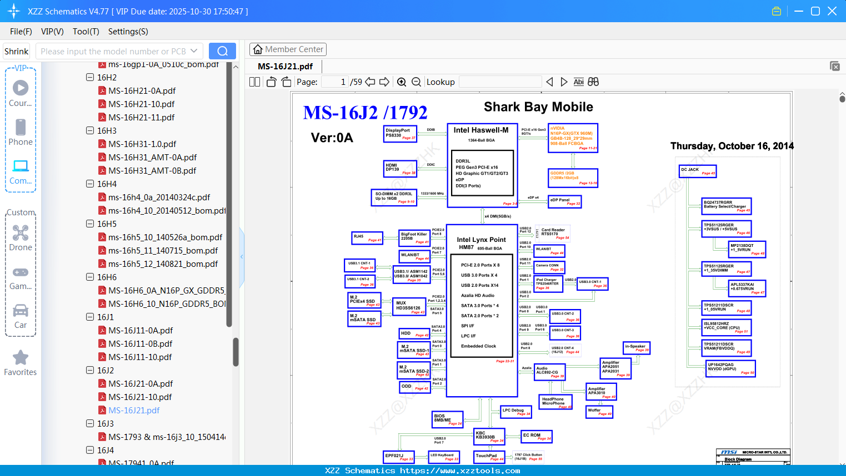Open the Drone category

tap(21, 238)
